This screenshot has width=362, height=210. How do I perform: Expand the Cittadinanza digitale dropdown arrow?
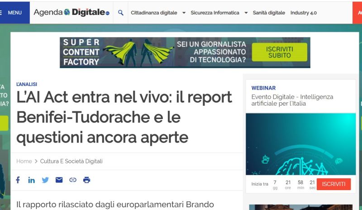tap(183, 13)
